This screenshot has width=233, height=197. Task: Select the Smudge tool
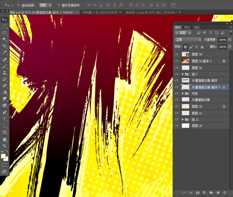5,99
